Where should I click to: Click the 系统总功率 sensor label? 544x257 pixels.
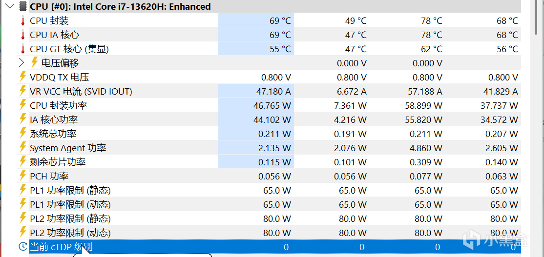point(53,134)
